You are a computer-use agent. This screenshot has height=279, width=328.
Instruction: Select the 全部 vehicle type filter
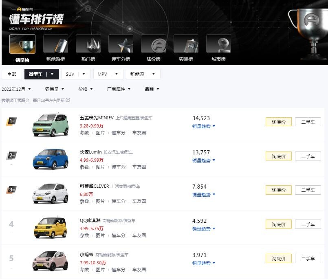(12, 74)
